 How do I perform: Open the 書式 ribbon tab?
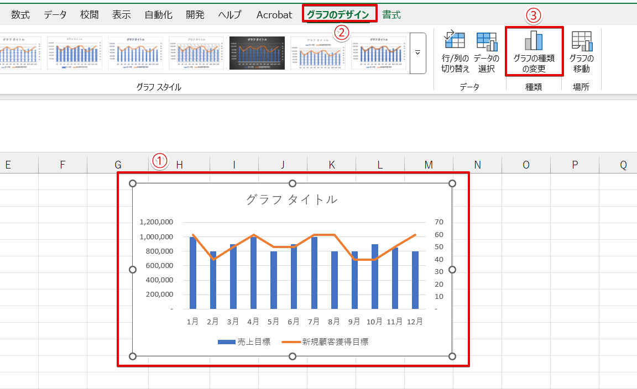click(x=391, y=15)
